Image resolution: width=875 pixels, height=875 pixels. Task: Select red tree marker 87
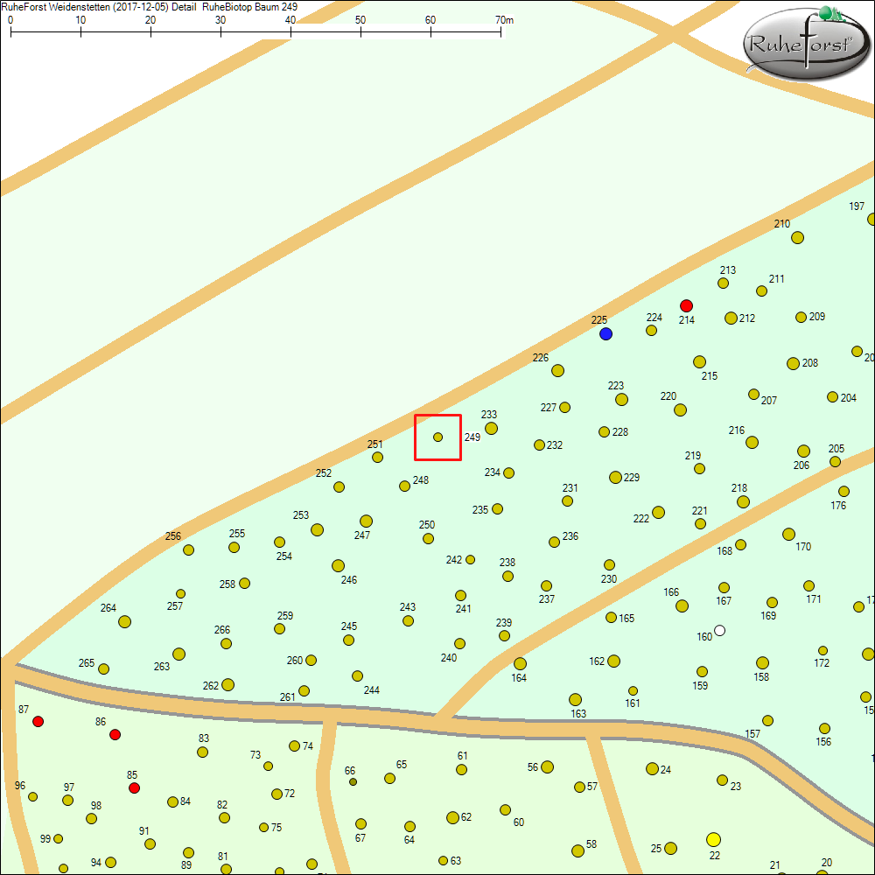(x=38, y=722)
